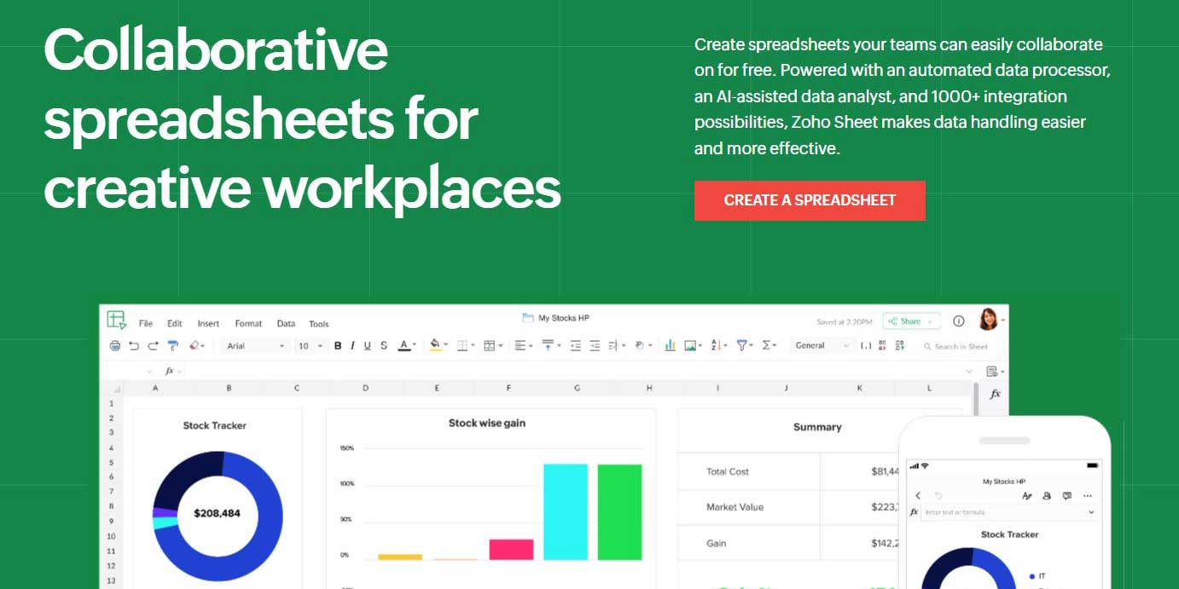Viewport: 1179px width, 589px height.
Task: Click the decrease indent icon
Action: 576,346
